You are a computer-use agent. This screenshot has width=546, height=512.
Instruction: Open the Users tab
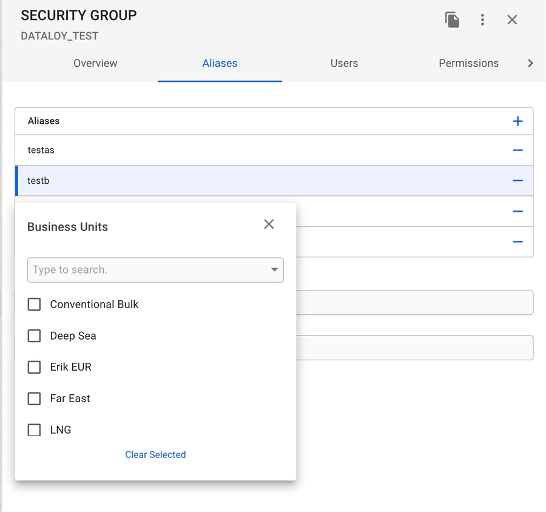pos(344,63)
